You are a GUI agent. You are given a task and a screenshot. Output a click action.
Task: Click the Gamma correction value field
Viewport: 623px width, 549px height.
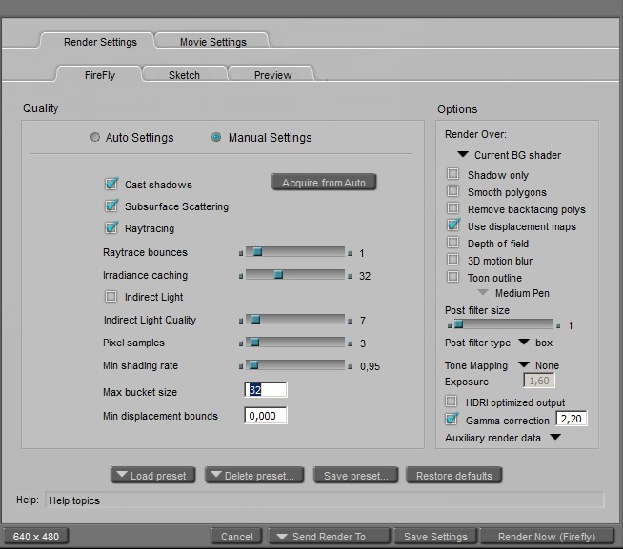(x=570, y=420)
